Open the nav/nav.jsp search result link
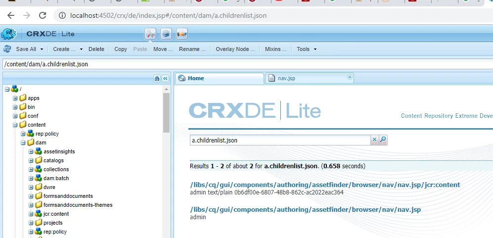Image resolution: width=493 pixels, height=238 pixels. point(305,210)
